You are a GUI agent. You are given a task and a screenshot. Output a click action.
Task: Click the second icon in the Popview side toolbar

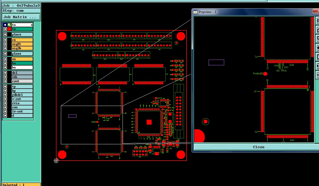pos(317,30)
